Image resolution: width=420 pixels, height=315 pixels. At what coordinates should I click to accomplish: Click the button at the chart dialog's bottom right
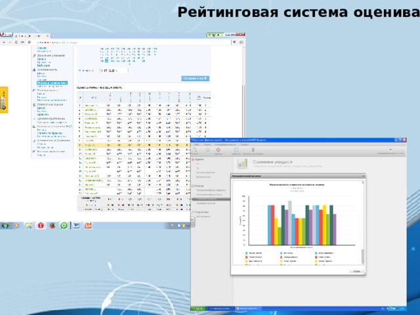click(356, 271)
